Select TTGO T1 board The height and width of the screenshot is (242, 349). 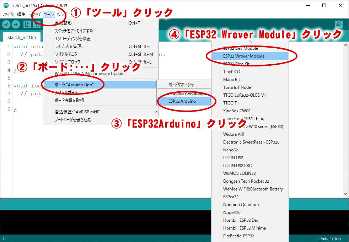coord(250,103)
